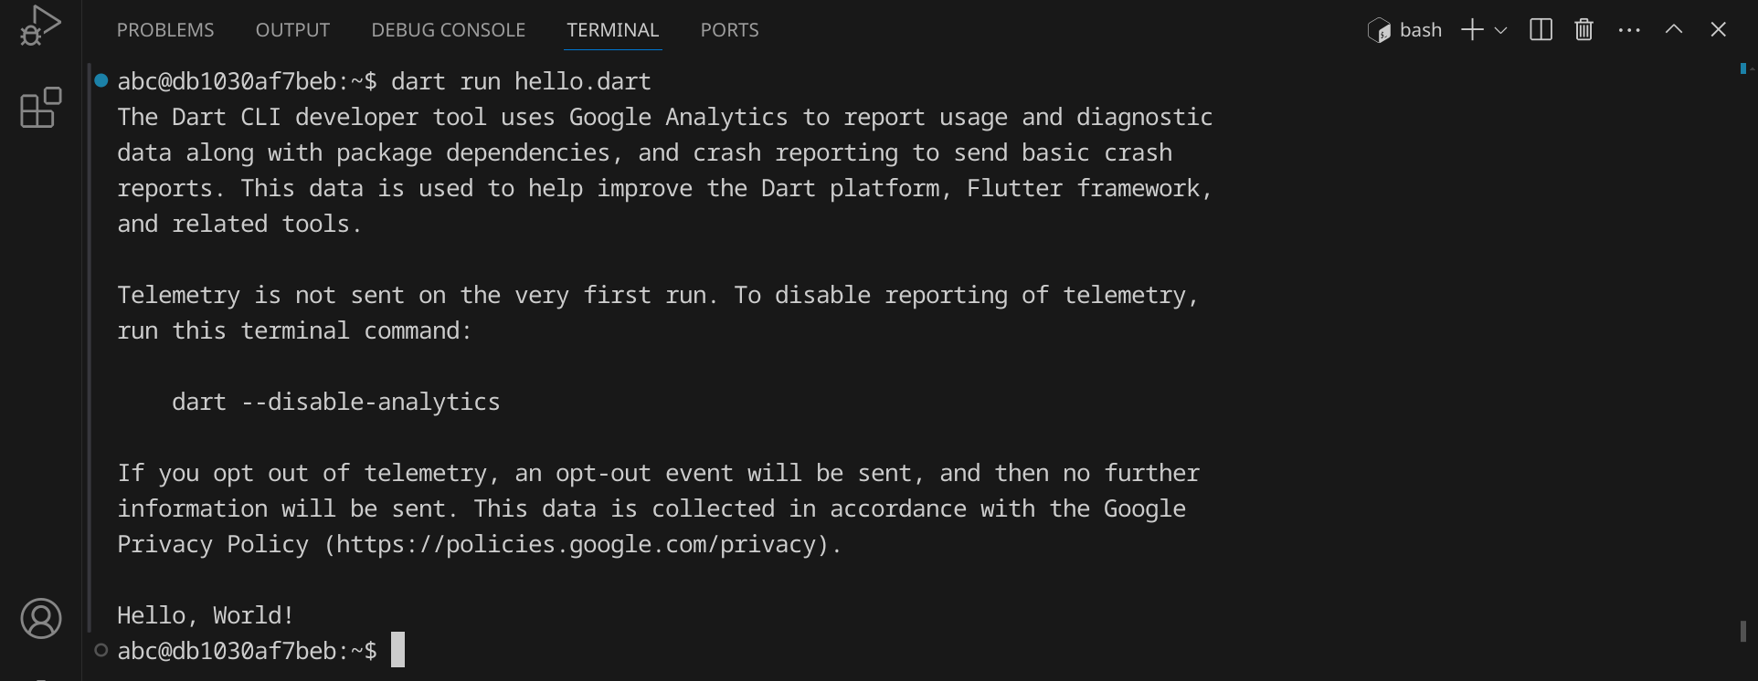Image resolution: width=1758 pixels, height=681 pixels.
Task: Open launch profile dropdown arrow
Action: 1500,30
